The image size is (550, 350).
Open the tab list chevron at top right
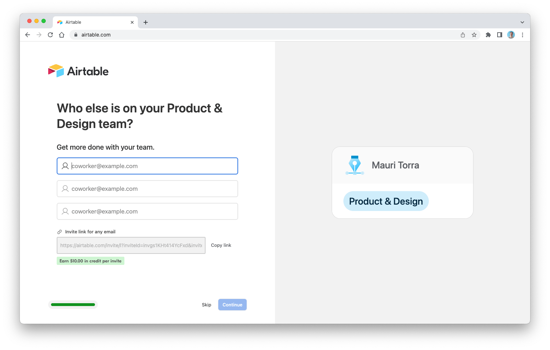522,22
